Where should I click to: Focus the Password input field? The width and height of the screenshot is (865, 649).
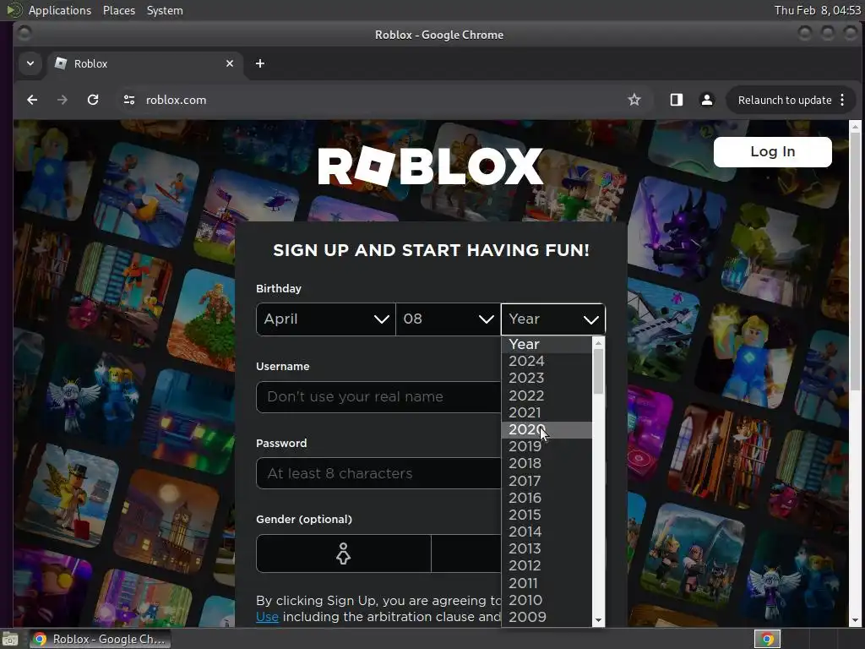pos(378,473)
